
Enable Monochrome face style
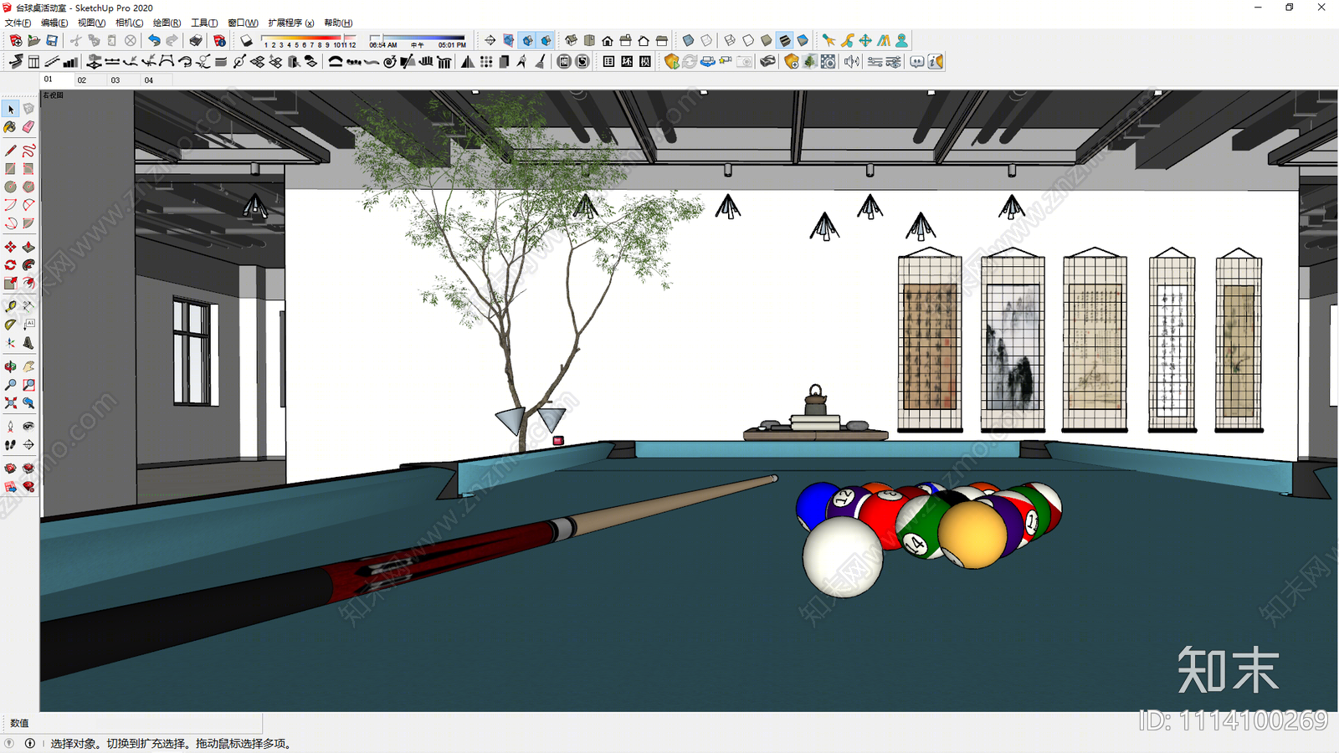coord(803,40)
